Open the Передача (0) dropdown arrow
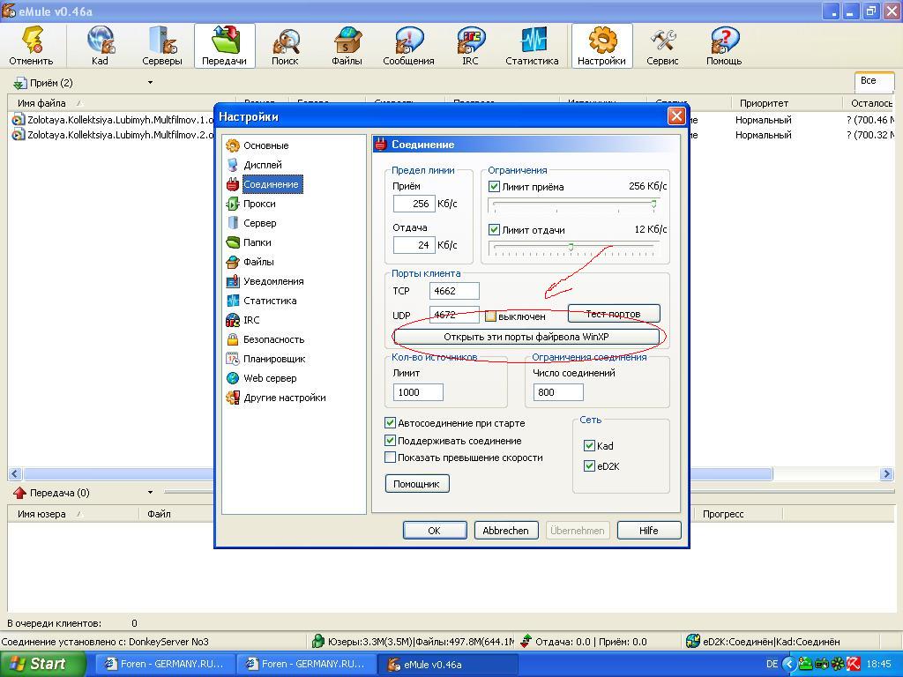903x677 pixels. 150,493
